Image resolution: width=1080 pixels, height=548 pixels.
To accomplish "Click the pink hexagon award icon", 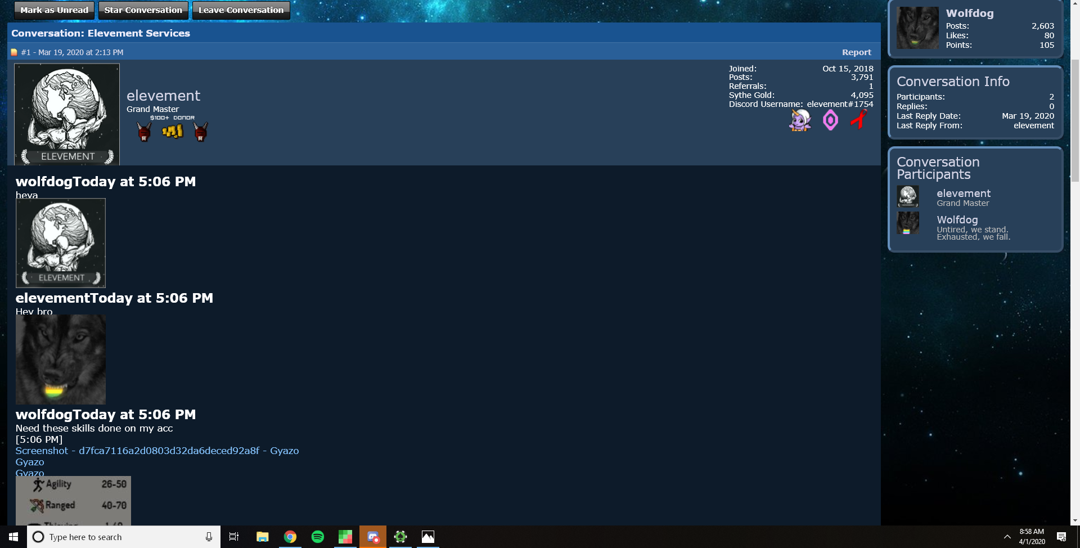I will 830,120.
